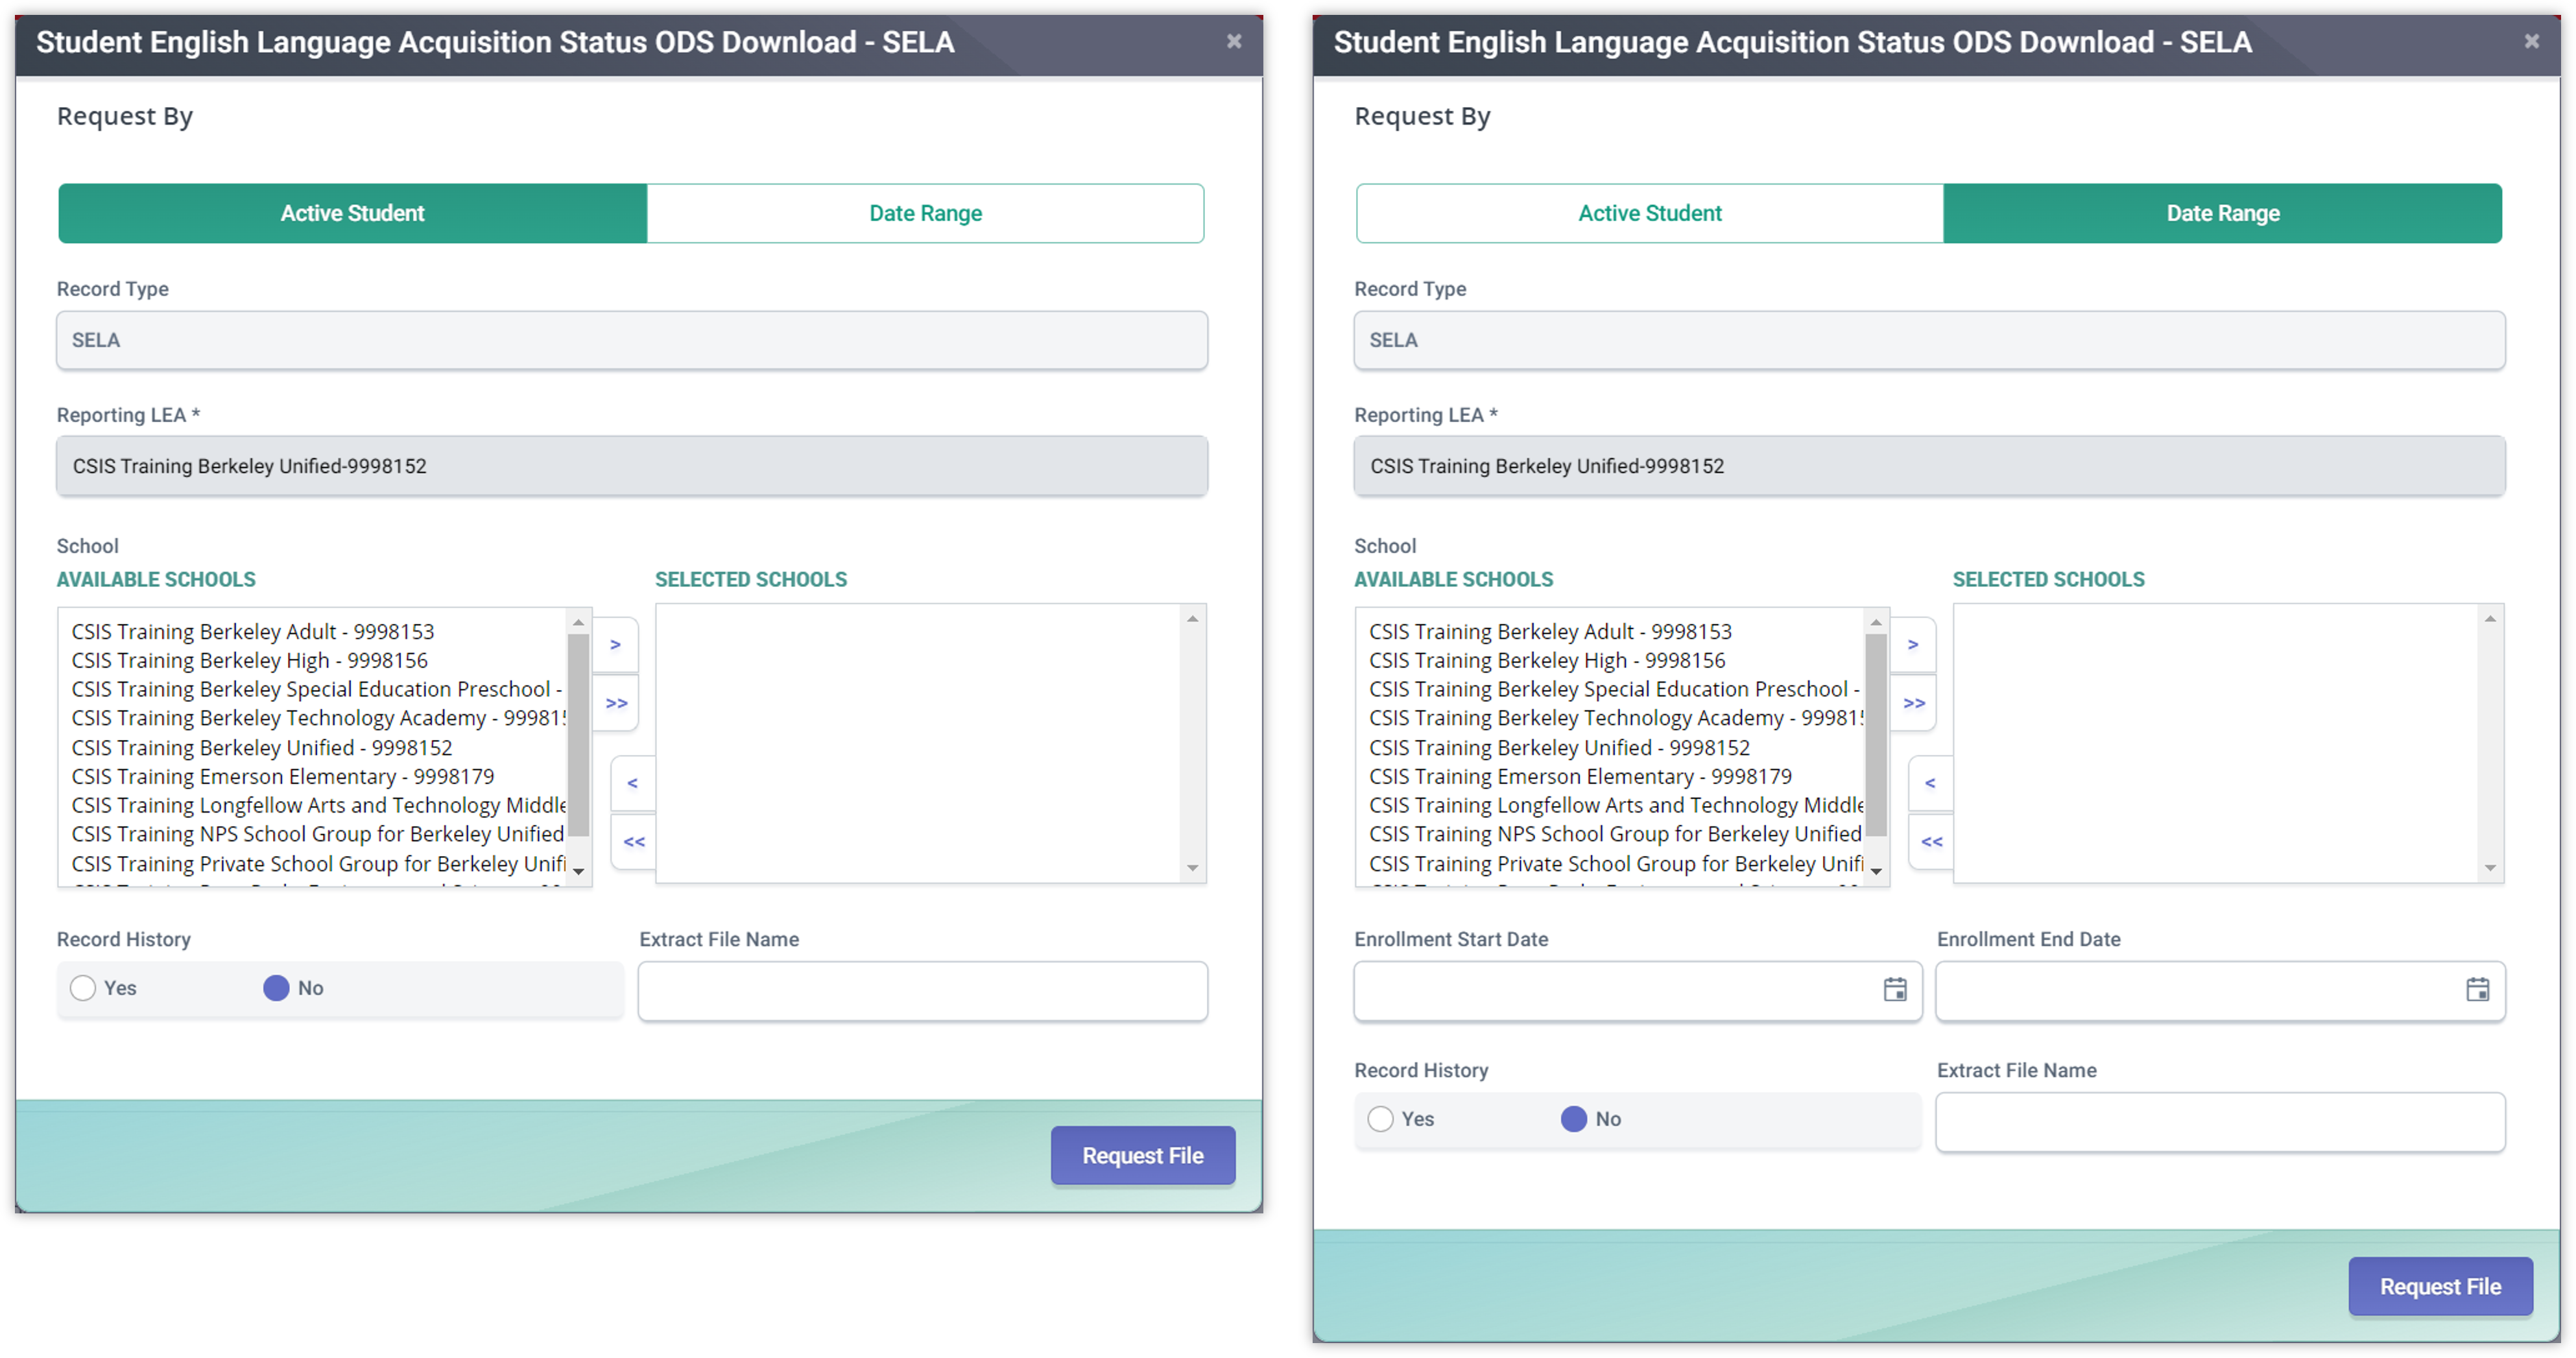The image size is (2576, 1358).
Task: Select Yes for Record History in right dialog
Action: [x=1380, y=1119]
